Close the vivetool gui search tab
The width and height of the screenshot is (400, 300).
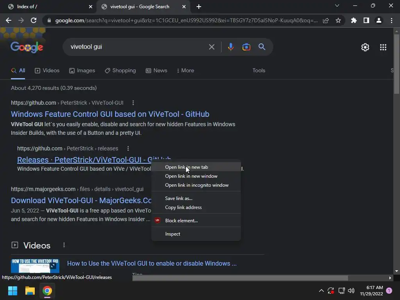click(x=184, y=7)
